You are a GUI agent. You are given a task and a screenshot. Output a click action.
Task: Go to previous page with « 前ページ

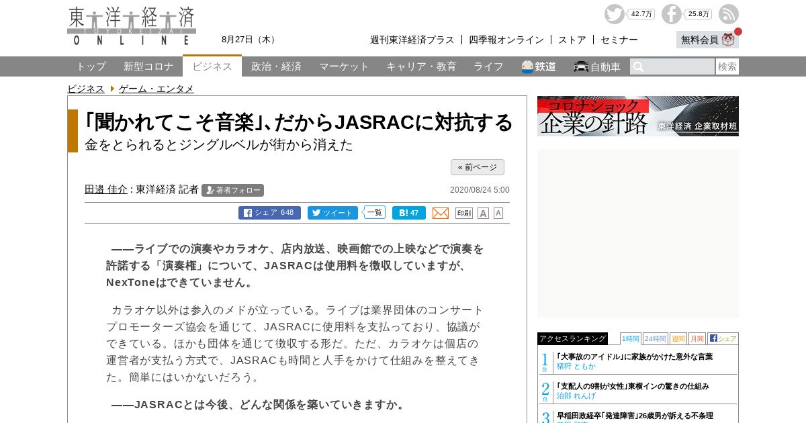click(x=478, y=167)
